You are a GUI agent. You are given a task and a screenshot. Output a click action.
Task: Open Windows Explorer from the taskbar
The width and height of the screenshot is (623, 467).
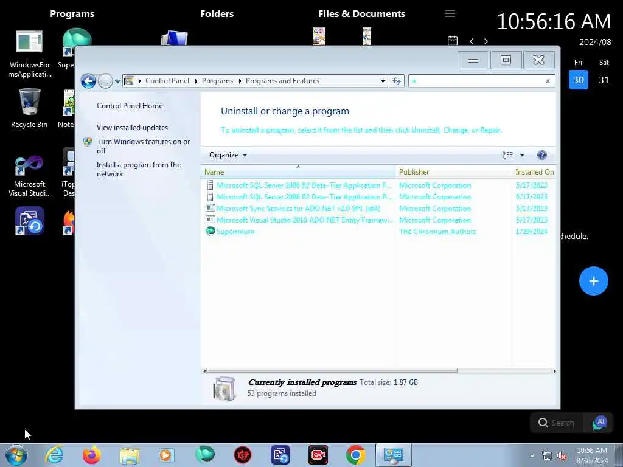[x=130, y=455]
